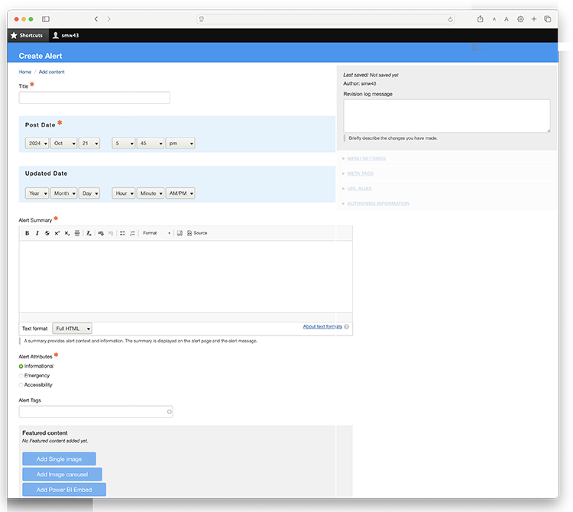573x512 pixels.
Task: Reload the page with the refresh icon
Action: click(x=451, y=19)
